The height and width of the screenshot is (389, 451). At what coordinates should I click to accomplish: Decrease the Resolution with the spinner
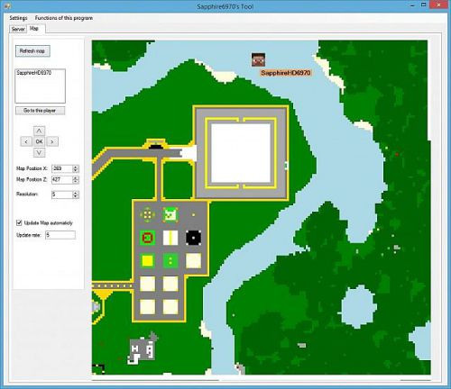(x=76, y=196)
